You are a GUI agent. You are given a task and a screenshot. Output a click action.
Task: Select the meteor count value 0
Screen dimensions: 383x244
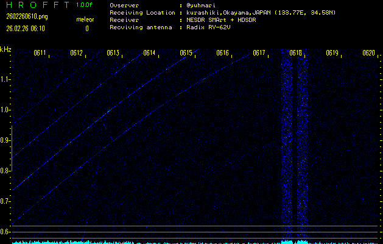coord(86,28)
